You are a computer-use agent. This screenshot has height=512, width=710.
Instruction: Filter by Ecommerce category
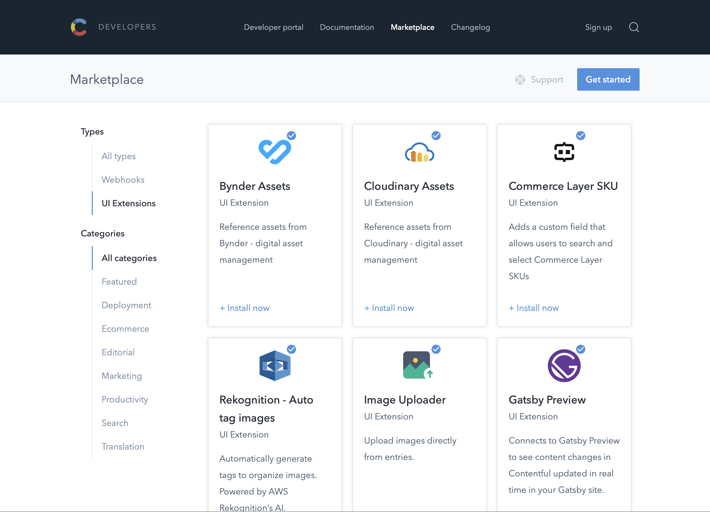click(125, 329)
